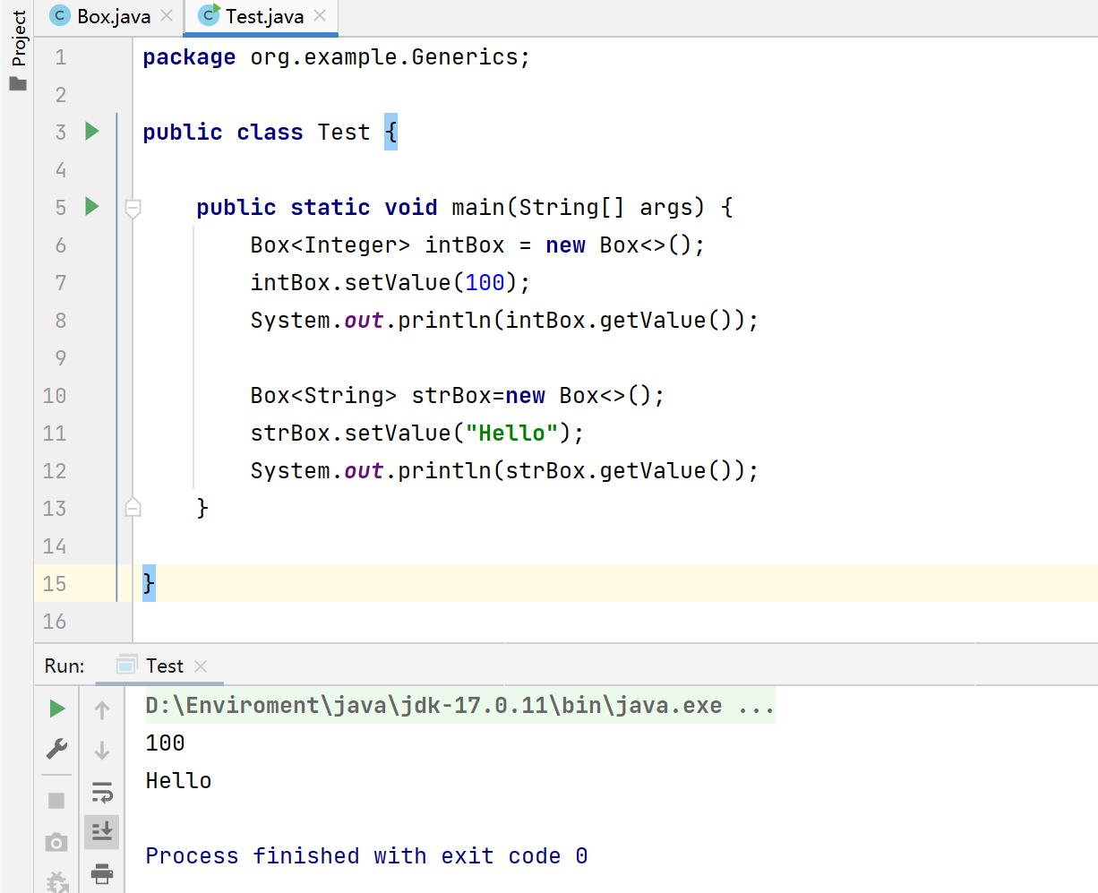
Task: Click the print console output icon
Action: click(x=102, y=873)
